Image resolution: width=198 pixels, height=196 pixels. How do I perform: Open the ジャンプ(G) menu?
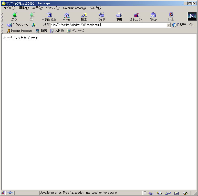pos(53,8)
